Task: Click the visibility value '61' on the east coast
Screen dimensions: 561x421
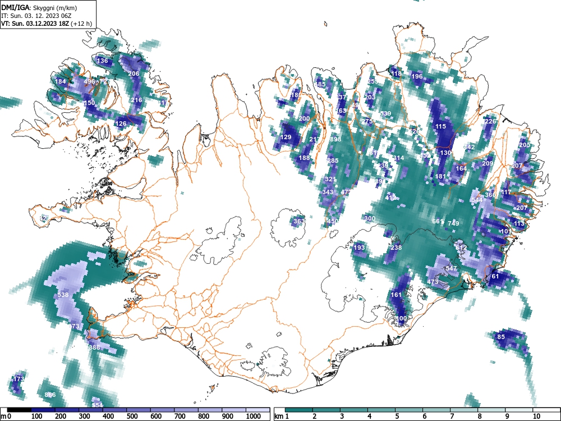Action: [x=495, y=276]
